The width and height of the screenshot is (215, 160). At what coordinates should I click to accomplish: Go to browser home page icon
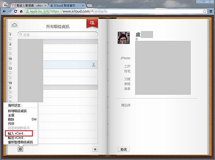pyautogui.click(x=21, y=11)
